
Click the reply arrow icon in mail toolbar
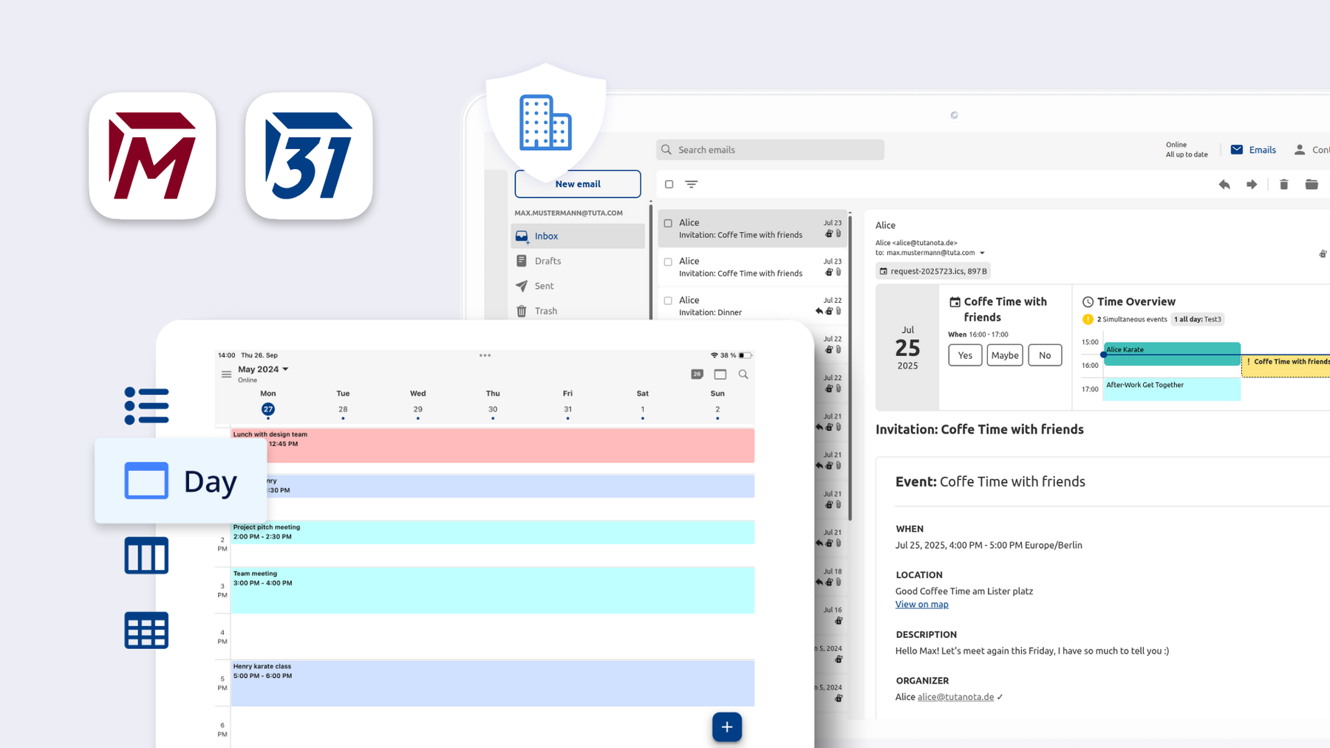[x=1224, y=185]
